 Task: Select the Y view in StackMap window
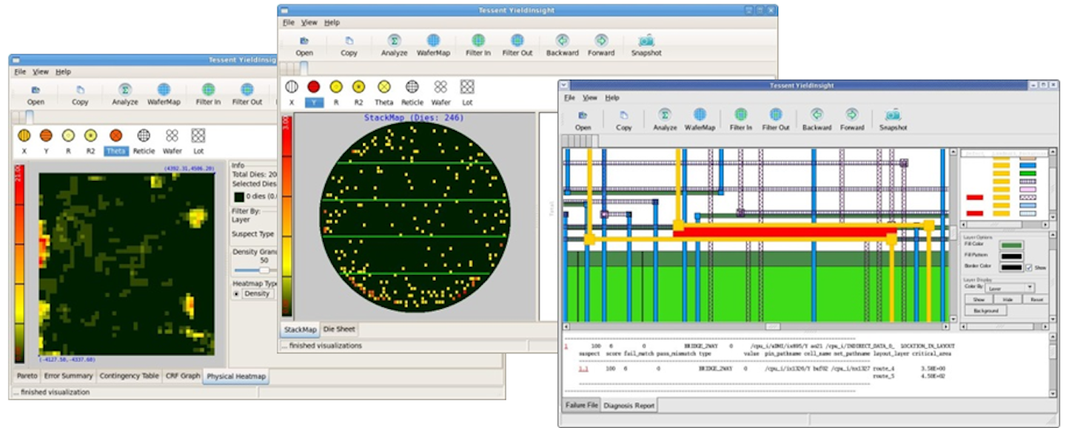point(314,87)
